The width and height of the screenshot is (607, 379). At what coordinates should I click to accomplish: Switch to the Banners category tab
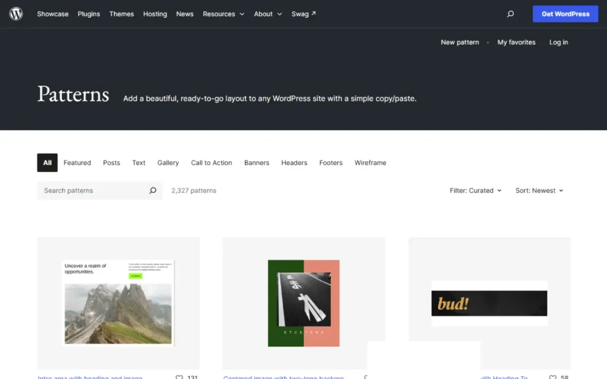(x=257, y=162)
